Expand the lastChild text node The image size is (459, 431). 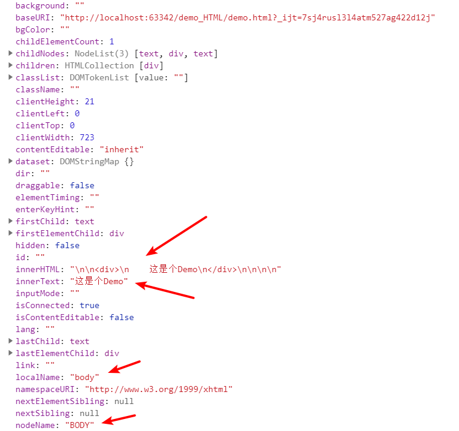pyautogui.click(x=11, y=341)
